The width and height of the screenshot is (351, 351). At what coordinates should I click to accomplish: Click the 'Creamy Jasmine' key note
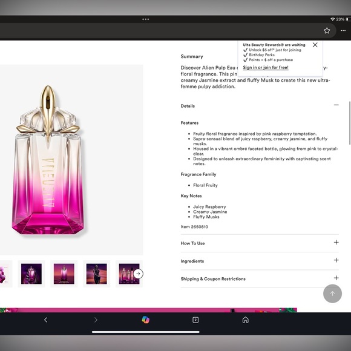(210, 212)
